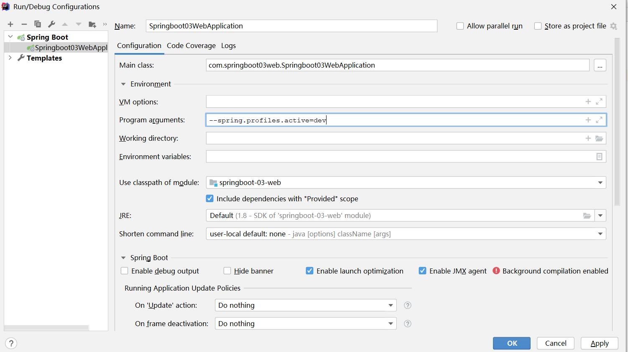Image resolution: width=628 pixels, height=352 pixels.
Task: Browse for Working directory folder
Action: point(599,138)
